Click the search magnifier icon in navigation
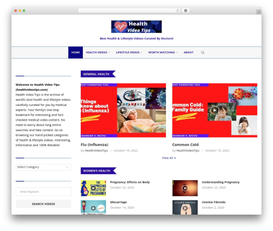273x231 pixels. 203,52
